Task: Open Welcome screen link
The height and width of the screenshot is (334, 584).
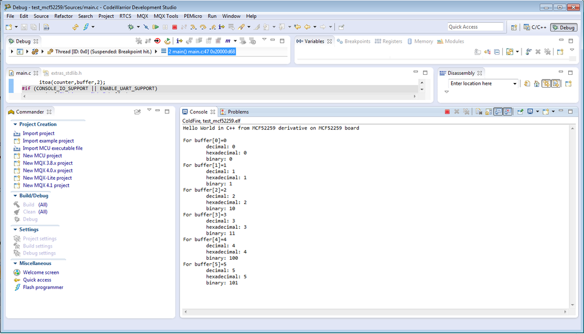Action: pos(41,272)
